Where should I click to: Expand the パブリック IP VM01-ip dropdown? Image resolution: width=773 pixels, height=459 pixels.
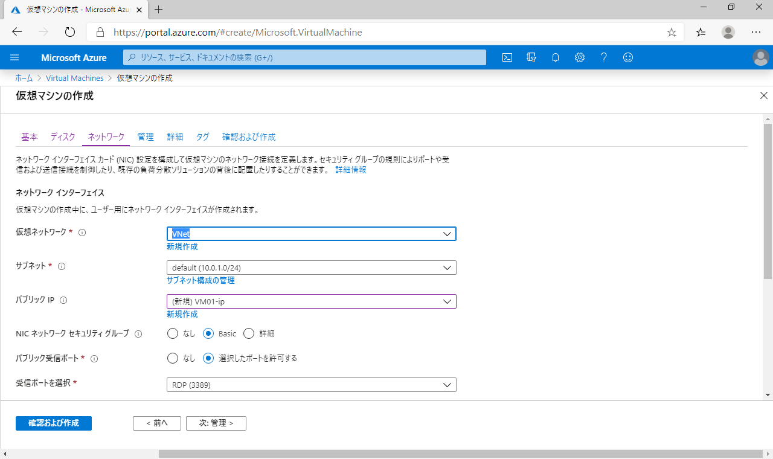pos(311,301)
